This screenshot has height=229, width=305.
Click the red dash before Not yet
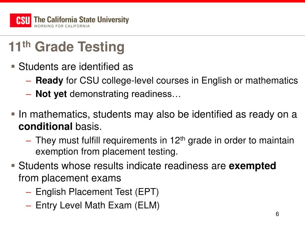tap(28, 95)
